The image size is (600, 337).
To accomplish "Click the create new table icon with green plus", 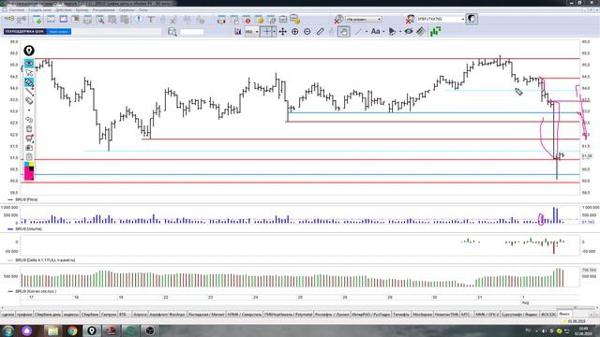I will point(37,19).
